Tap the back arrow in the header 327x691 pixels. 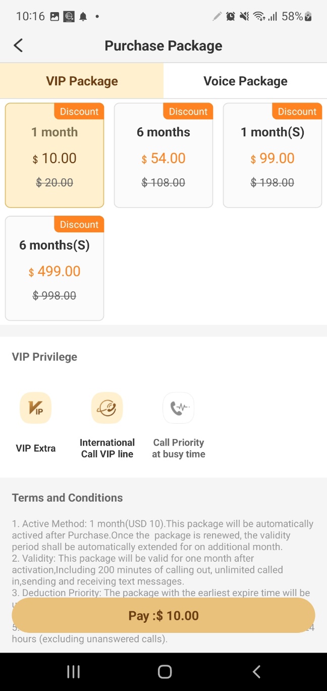(18, 45)
